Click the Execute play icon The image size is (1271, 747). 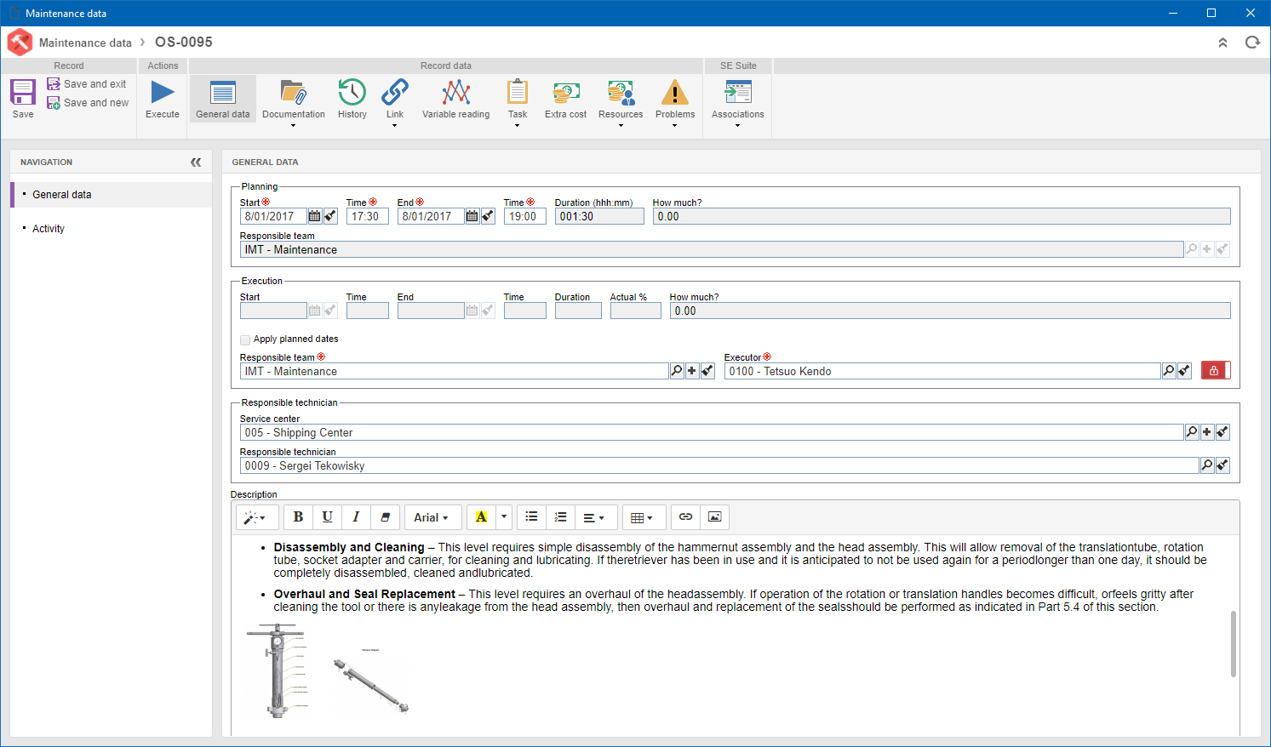[x=163, y=92]
